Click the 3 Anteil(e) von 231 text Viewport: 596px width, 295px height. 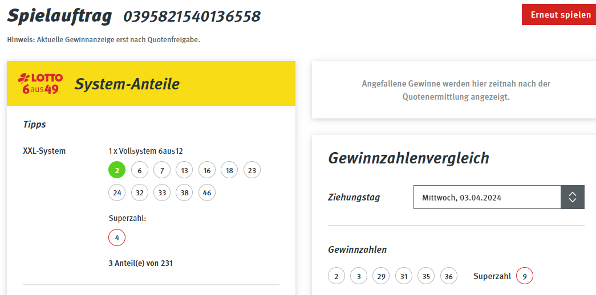(141, 263)
